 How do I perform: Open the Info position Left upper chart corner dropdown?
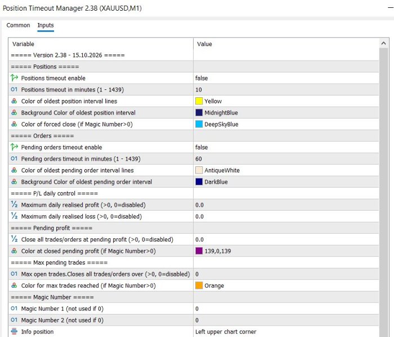click(286, 332)
